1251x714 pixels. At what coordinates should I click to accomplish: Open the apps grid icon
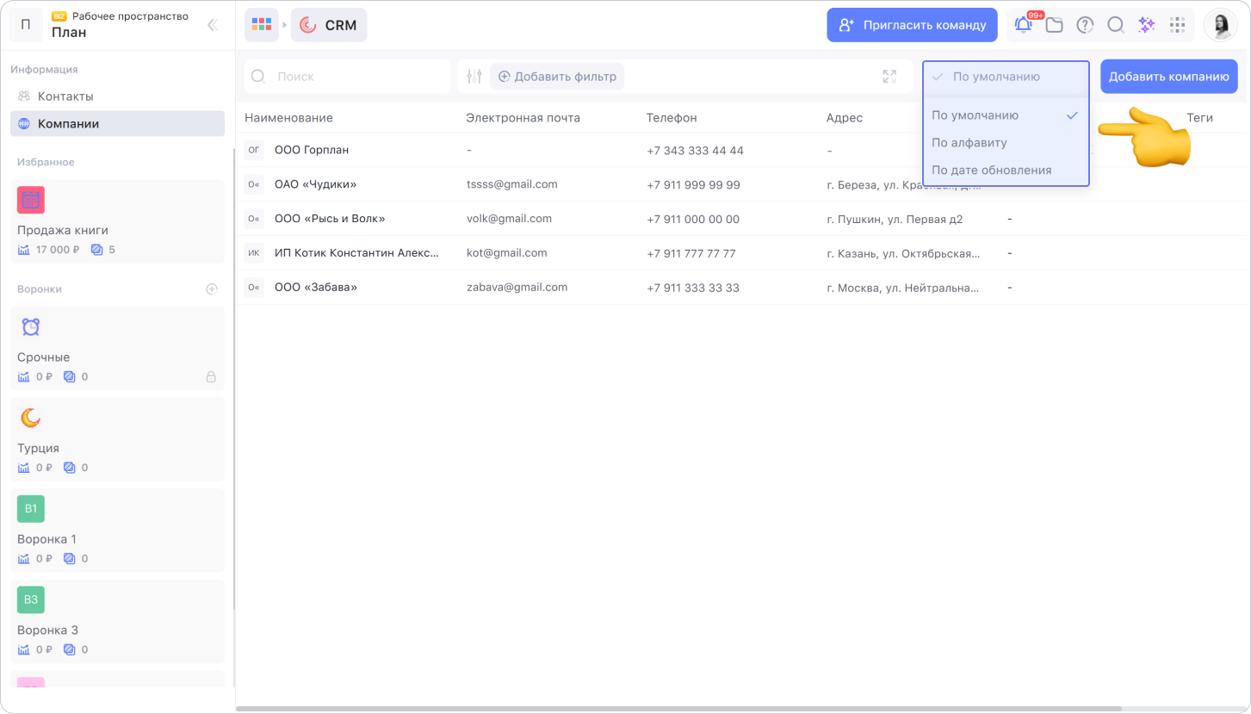pyautogui.click(x=1177, y=25)
